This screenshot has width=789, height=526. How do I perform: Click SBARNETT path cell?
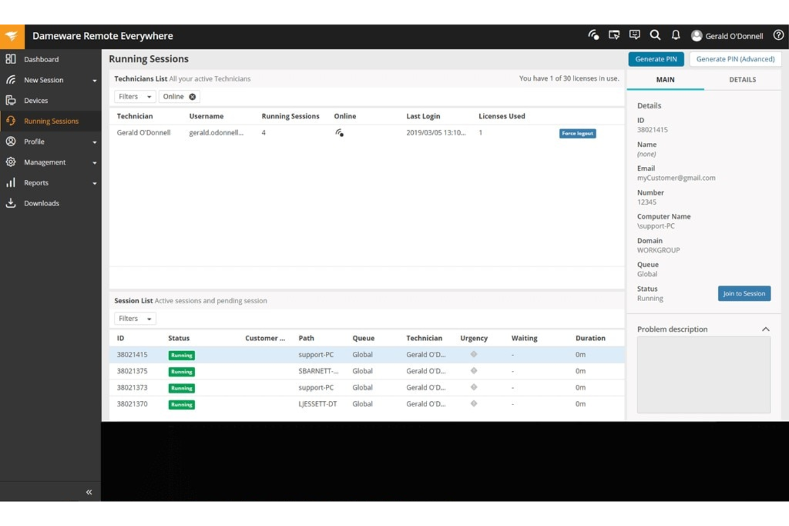coord(318,371)
